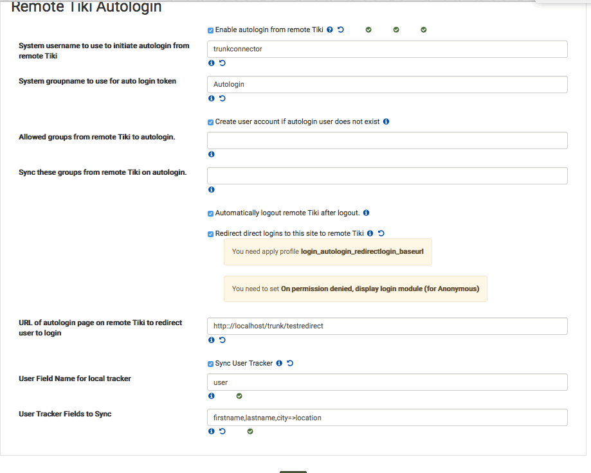Show info for User Field Name for local tracker
This screenshot has width=591, height=473.
click(212, 396)
